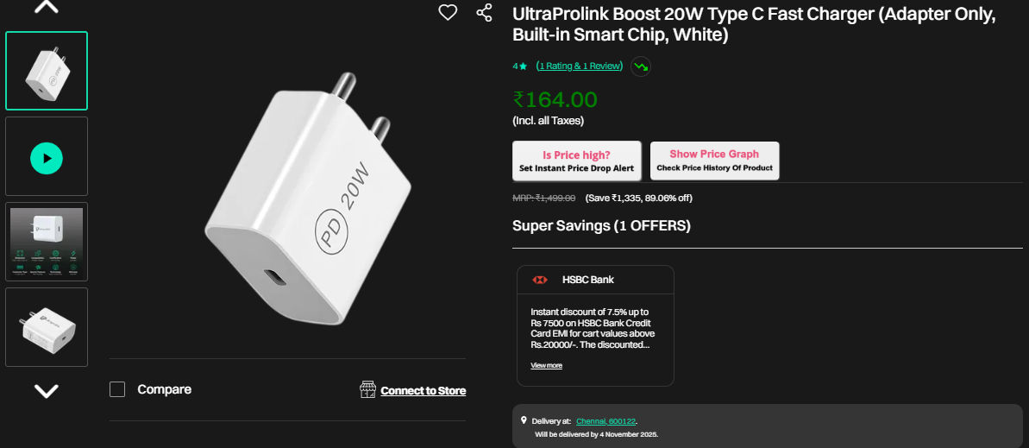Screen dimensions: 1029x448
Task: Click the delivery location pin icon
Action: (x=524, y=420)
